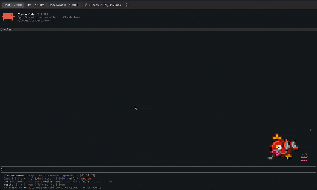
Task: Click the Opus 5.5 model label in status line
Action: 10,179
